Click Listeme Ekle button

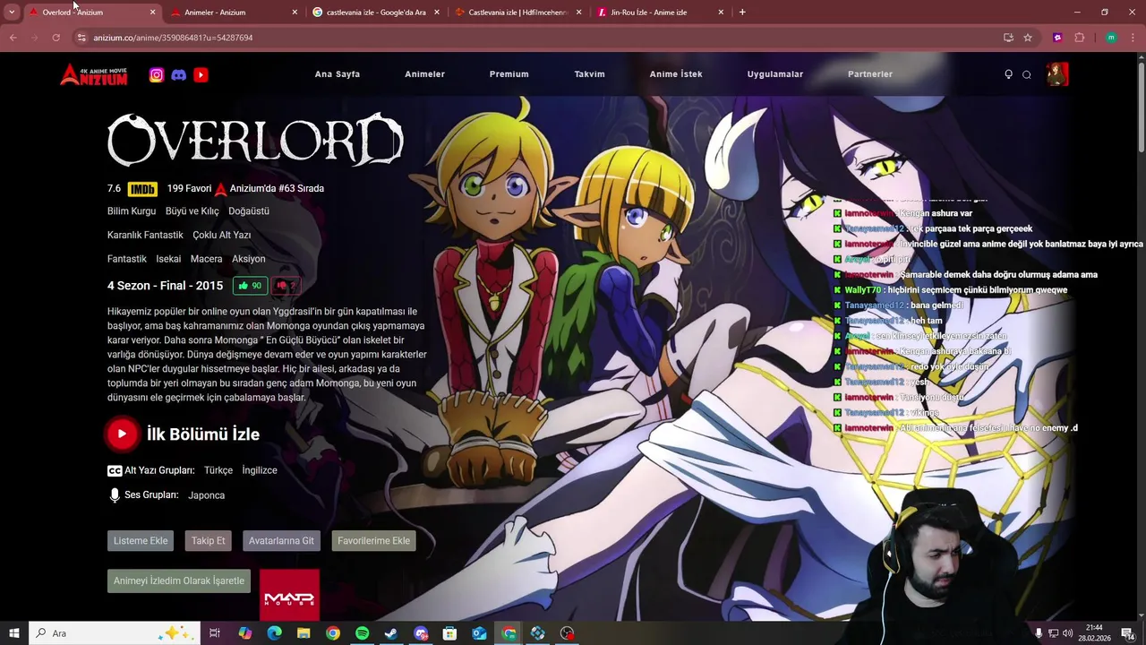click(x=141, y=541)
